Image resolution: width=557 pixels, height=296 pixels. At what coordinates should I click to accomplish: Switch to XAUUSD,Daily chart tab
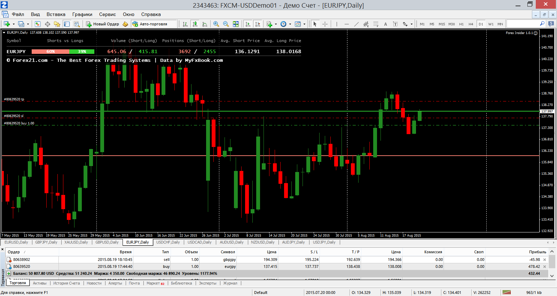[76, 242]
